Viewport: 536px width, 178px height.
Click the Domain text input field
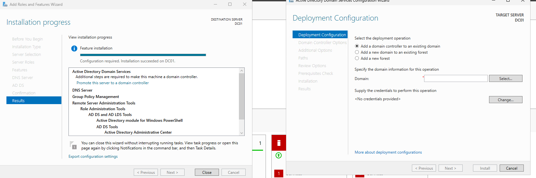(x=456, y=78)
